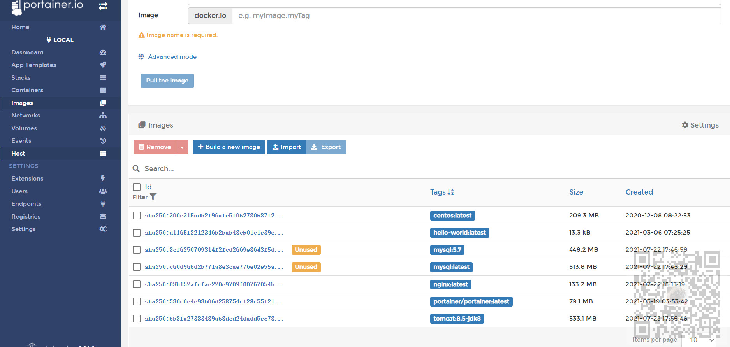730x347 pixels.
Task: Open the tomcat sha256:bb8fa273 image id
Action: (x=214, y=319)
